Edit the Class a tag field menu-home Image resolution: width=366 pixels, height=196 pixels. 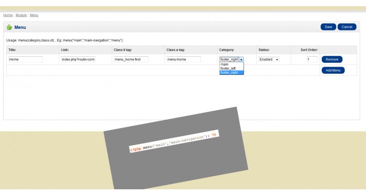pyautogui.click(x=184, y=59)
